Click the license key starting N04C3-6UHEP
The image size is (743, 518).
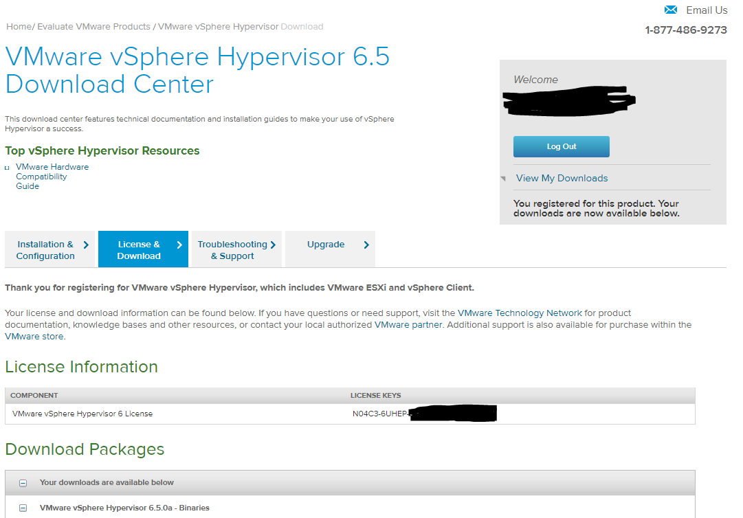point(424,414)
